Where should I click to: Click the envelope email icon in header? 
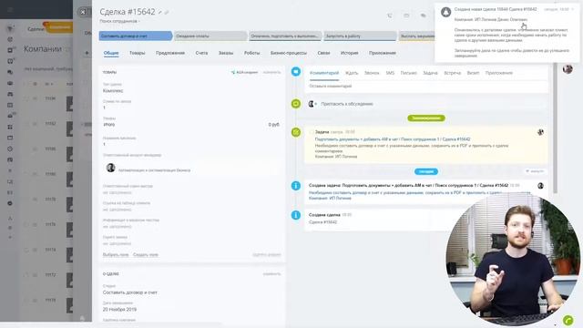pyautogui.click(x=406, y=15)
